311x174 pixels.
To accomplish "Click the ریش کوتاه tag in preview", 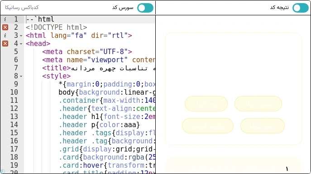I will coord(263,126).
